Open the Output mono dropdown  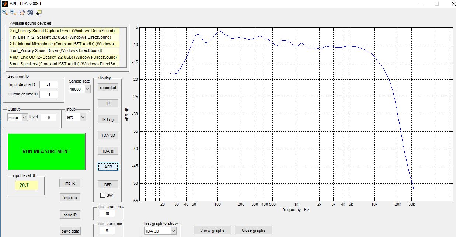coord(17,117)
